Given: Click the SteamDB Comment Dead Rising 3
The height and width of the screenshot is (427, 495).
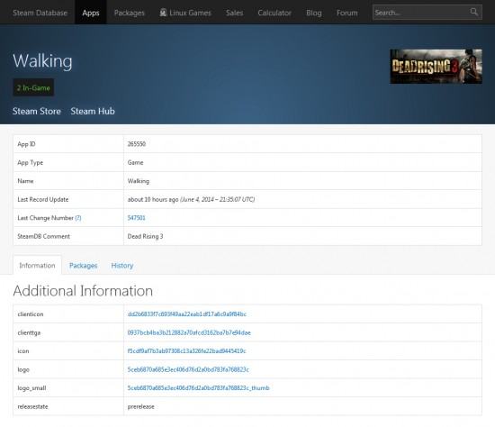Looking at the screenshot, I should [145, 236].
